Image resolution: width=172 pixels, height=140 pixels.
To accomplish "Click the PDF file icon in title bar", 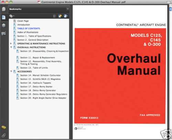I will [x=39, y=2].
